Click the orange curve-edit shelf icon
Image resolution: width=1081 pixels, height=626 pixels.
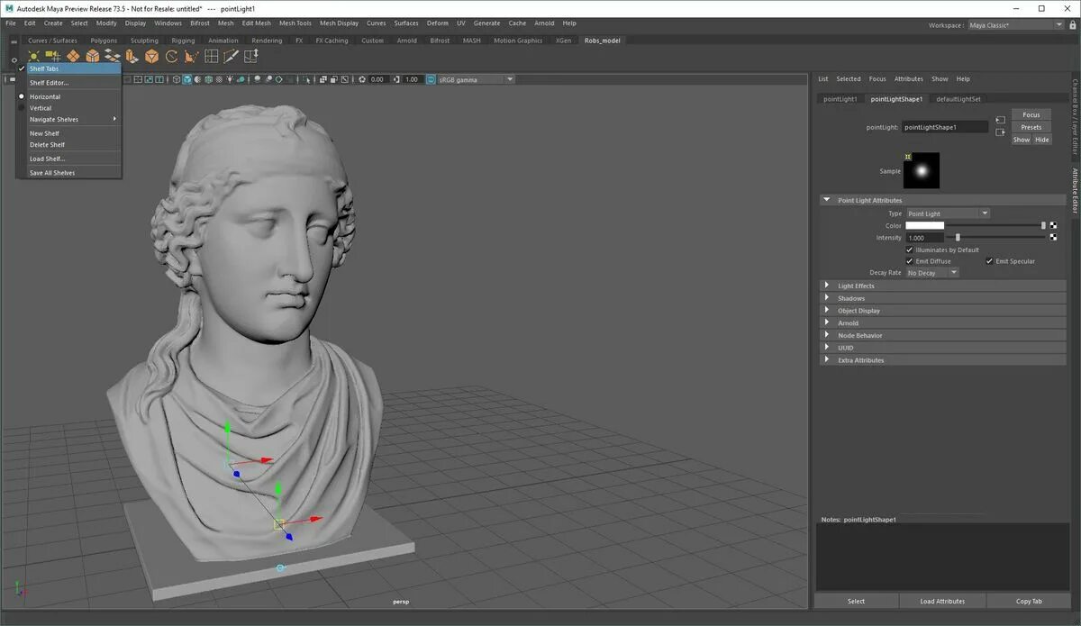[x=191, y=56]
